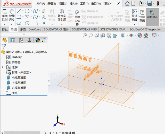Select 上视基准面 in the feature tree
Screen dimensions: 165x134
coord(19,83)
